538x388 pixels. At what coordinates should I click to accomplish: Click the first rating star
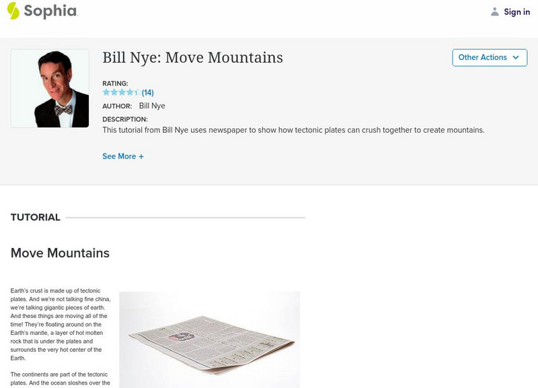click(x=106, y=92)
